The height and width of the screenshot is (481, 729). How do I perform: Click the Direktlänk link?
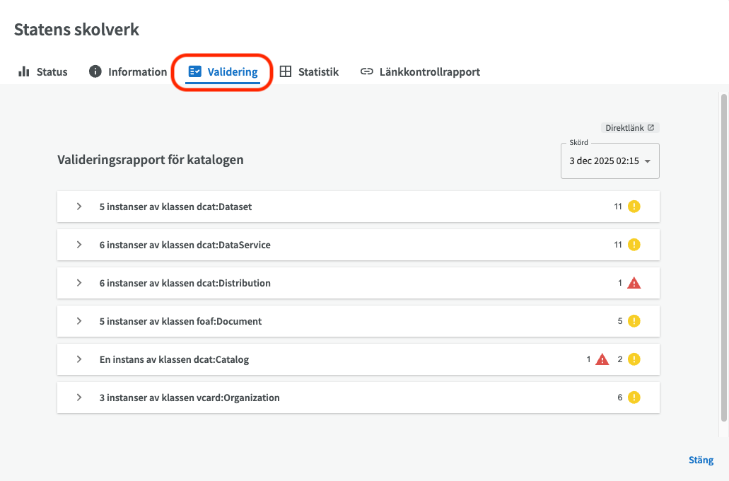(x=629, y=128)
